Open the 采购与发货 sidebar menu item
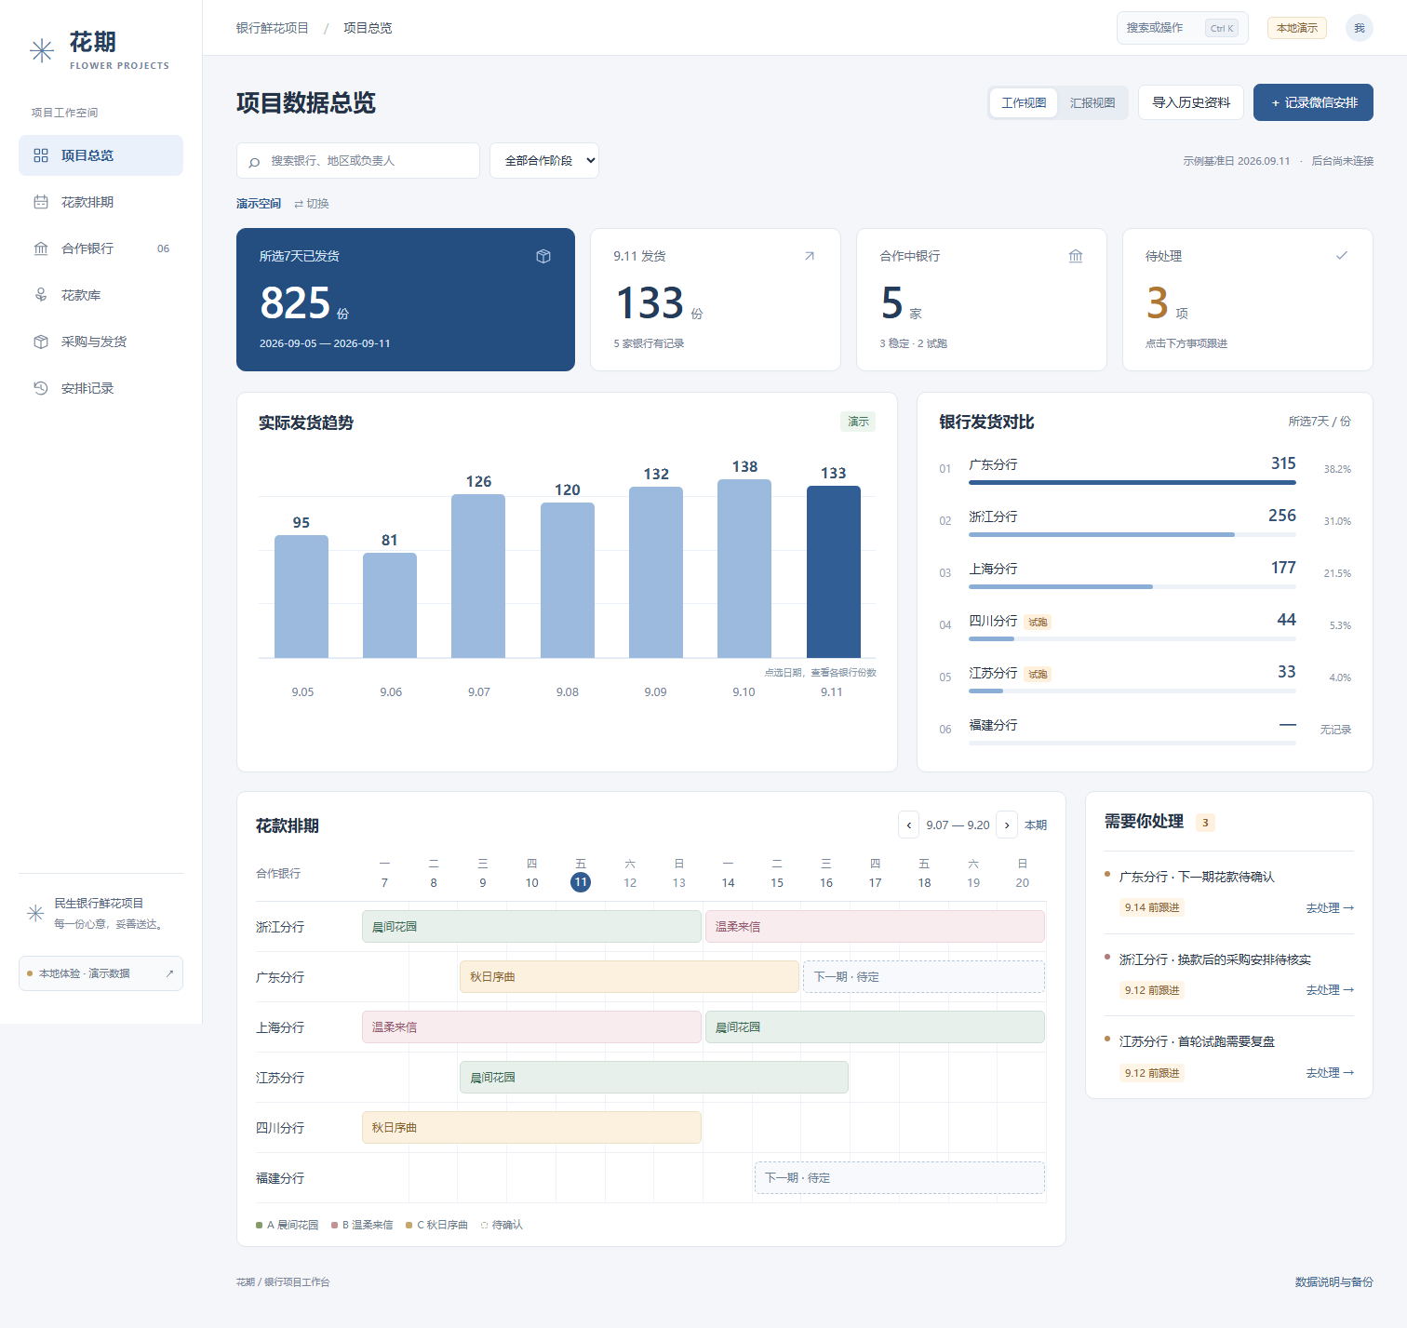Screen dimensions: 1407x1328 coord(100,342)
